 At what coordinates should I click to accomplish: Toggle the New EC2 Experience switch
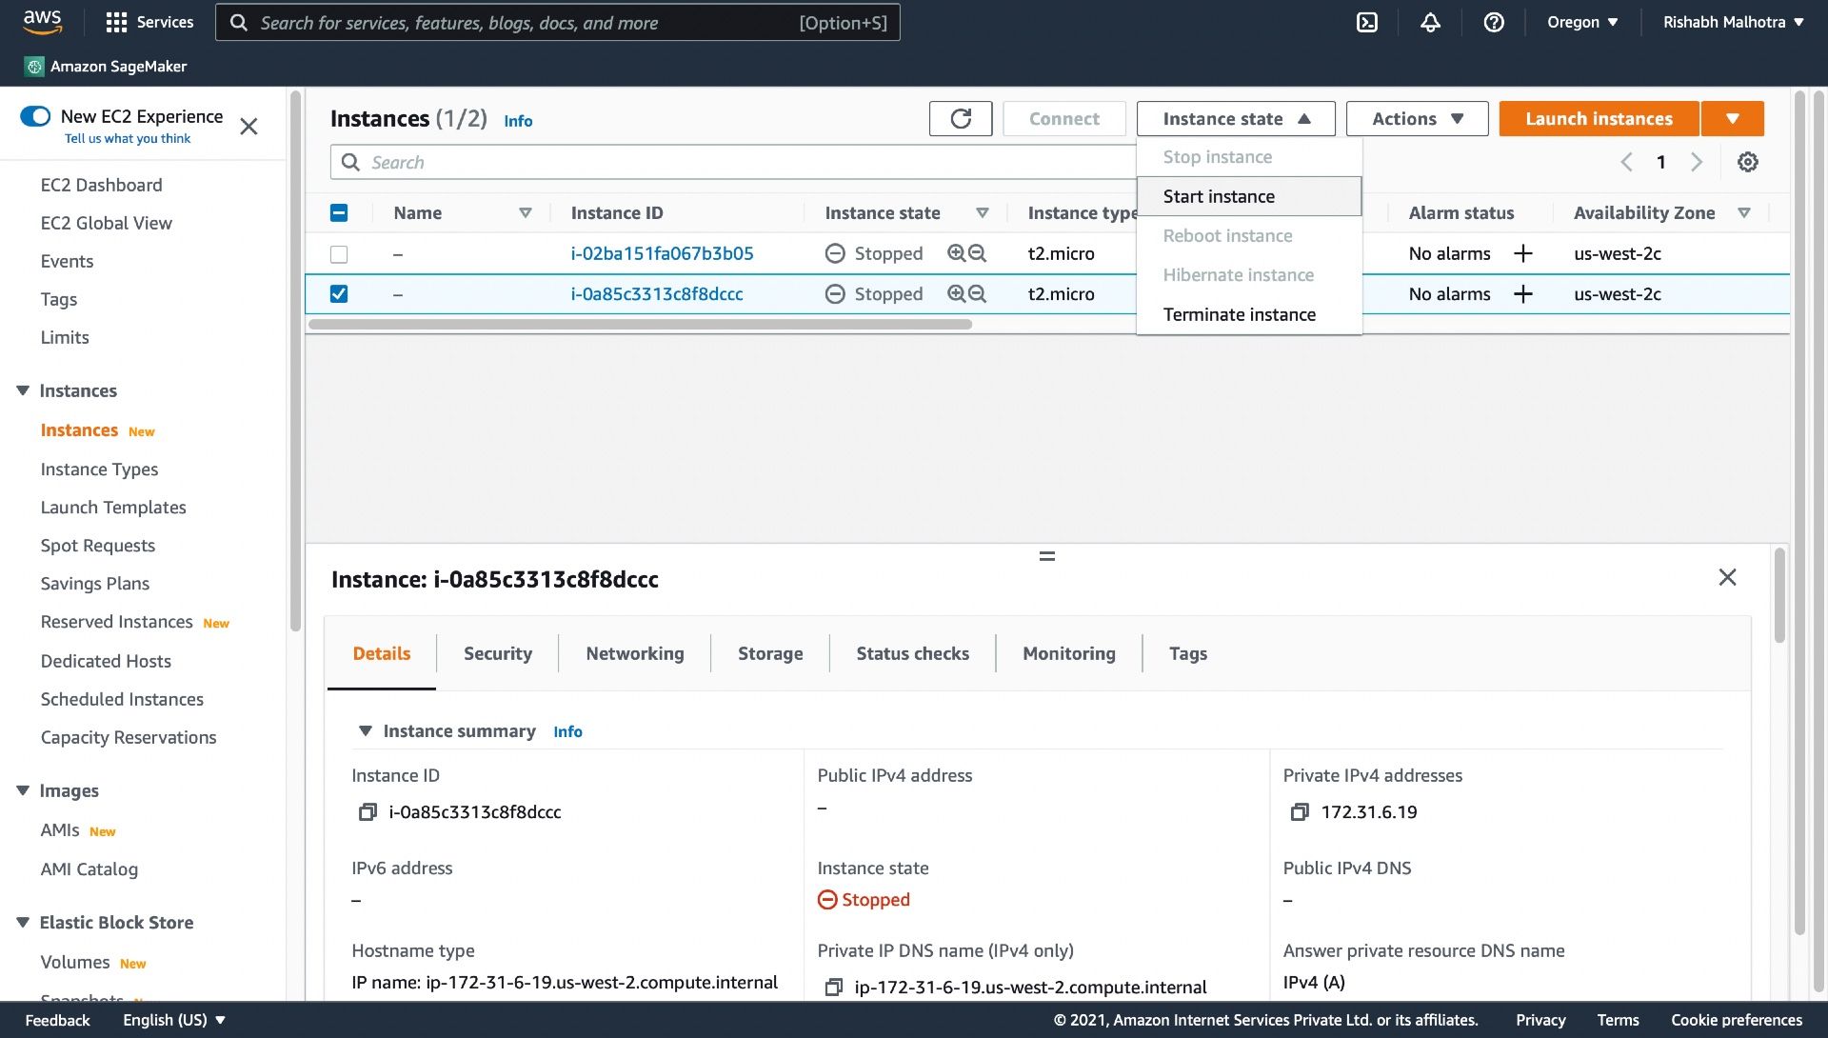(x=35, y=116)
